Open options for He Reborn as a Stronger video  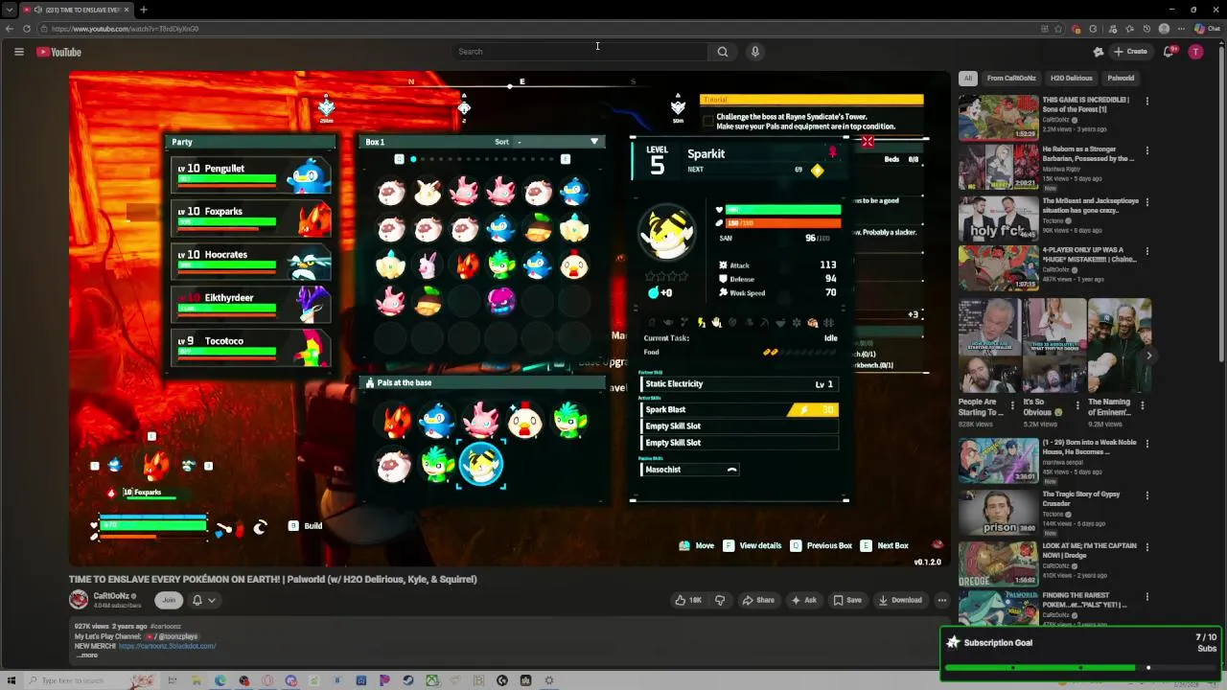click(1146, 150)
